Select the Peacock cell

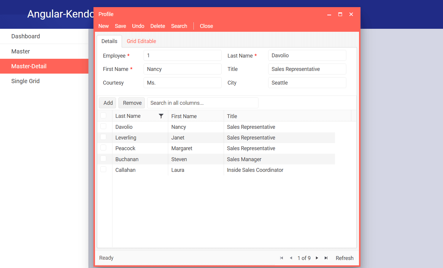click(x=140, y=148)
